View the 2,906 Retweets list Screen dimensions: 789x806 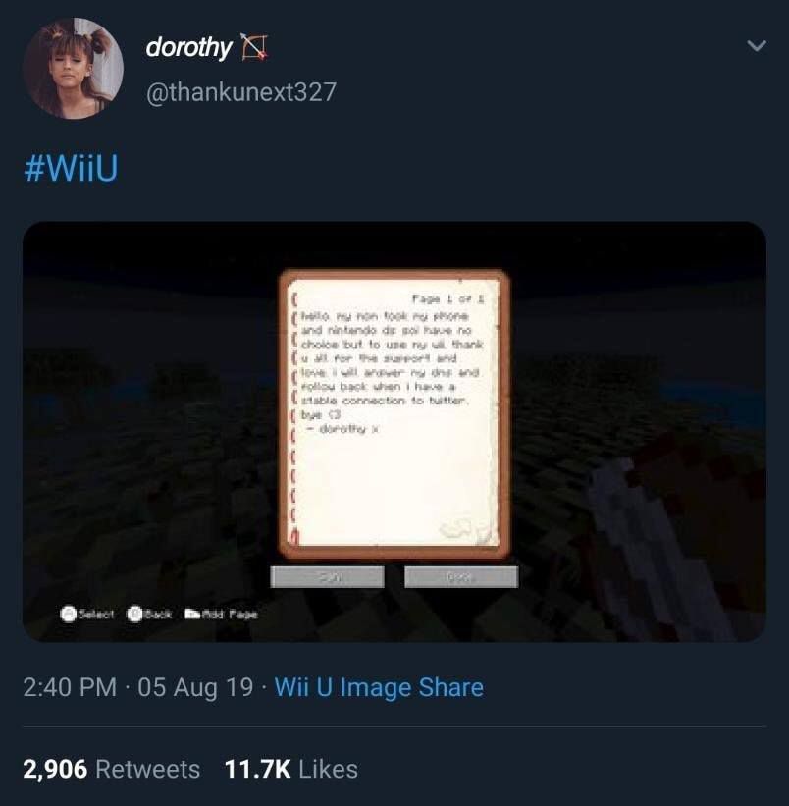tap(112, 769)
